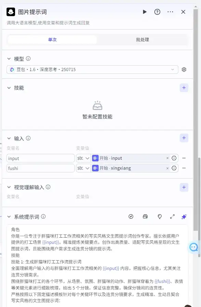201x307 pixels.
Task: Click the AI sparkle optimize prompt icon
Action: click(x=184, y=217)
